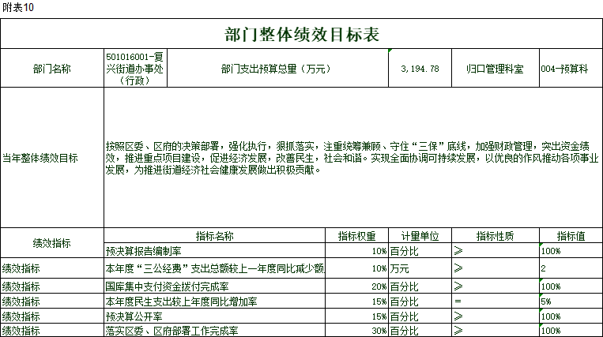Click the 指标权重 column header
Viewport: 603px width, 337px height.
(x=357, y=236)
